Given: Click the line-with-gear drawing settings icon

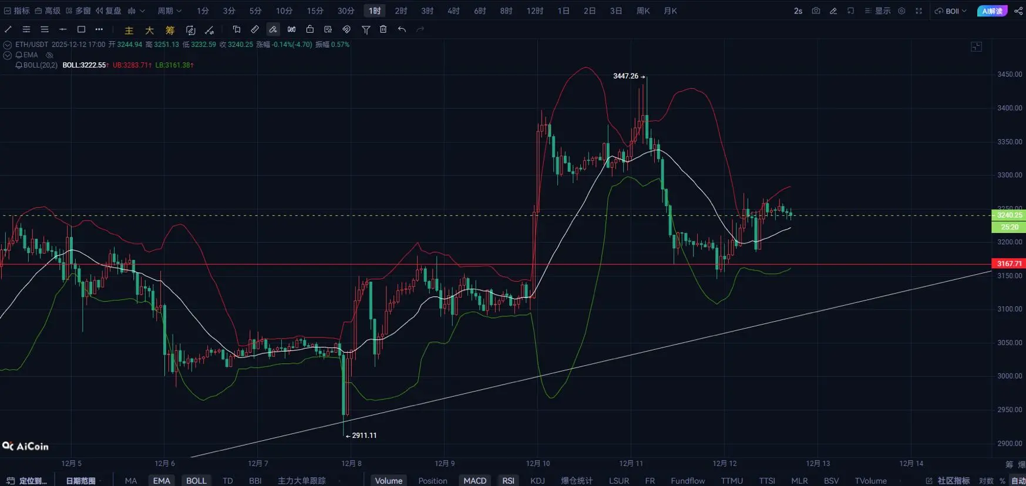Looking at the screenshot, I should pos(210,30).
